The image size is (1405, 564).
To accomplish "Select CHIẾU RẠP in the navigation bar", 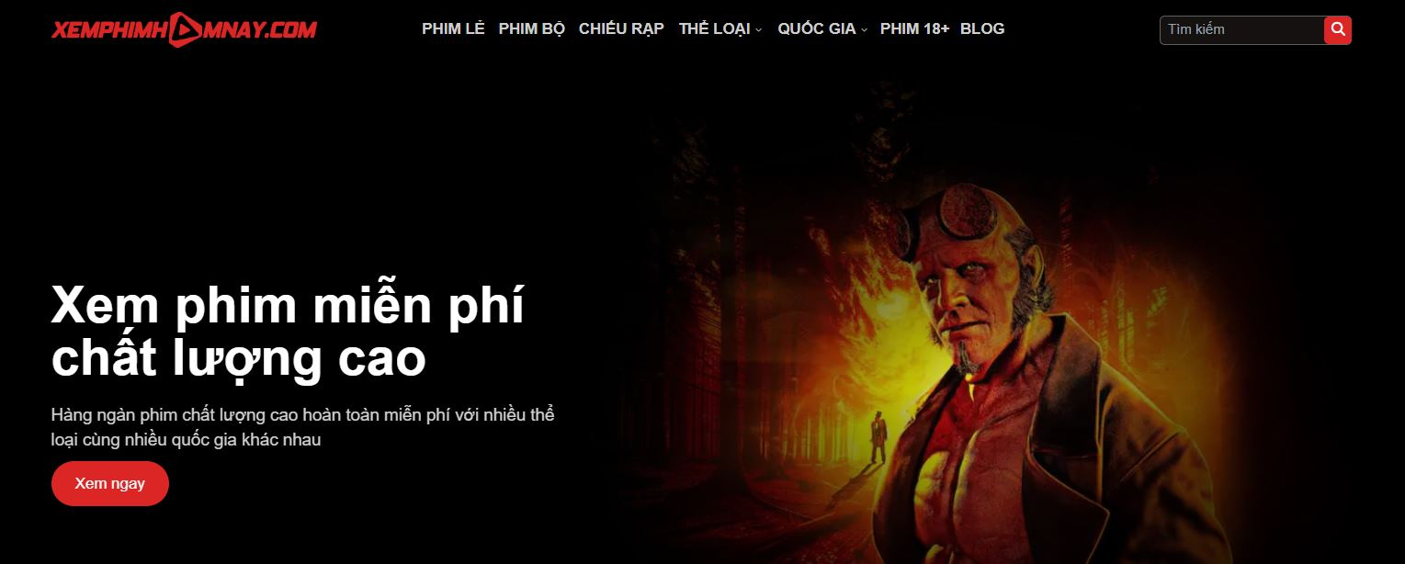I will [621, 28].
